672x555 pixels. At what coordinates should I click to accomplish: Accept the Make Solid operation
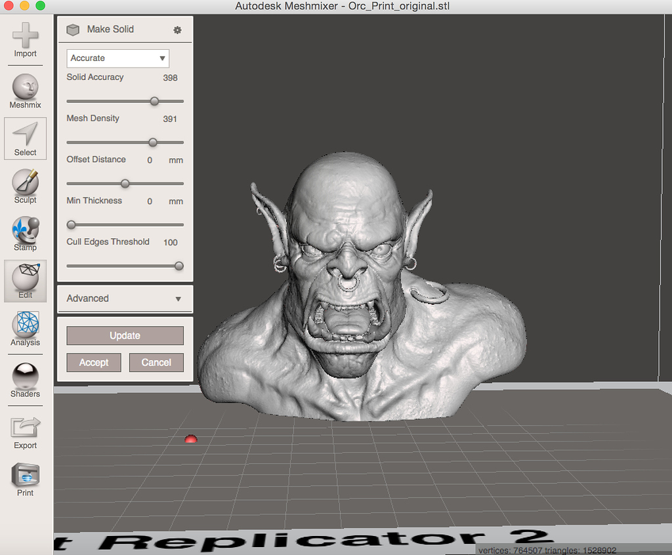[93, 362]
